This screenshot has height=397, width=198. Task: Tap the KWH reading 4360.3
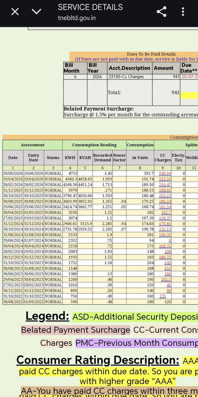pos(71,179)
